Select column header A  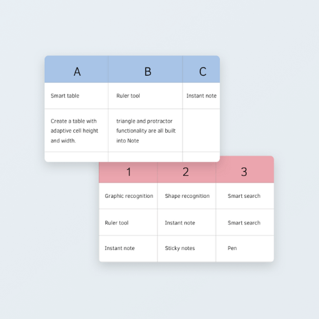(77, 69)
